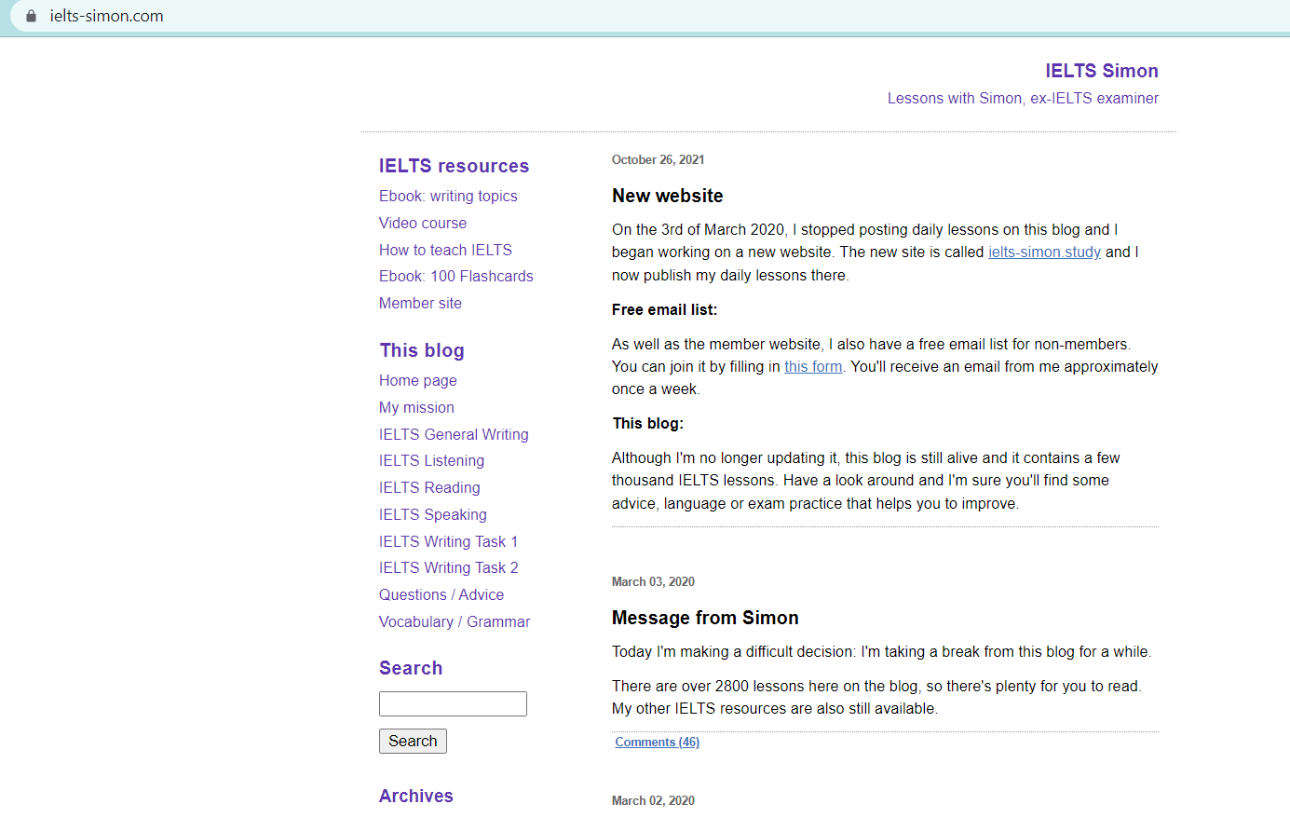Click the Search sidebar heading
1290x818 pixels.
tap(411, 668)
